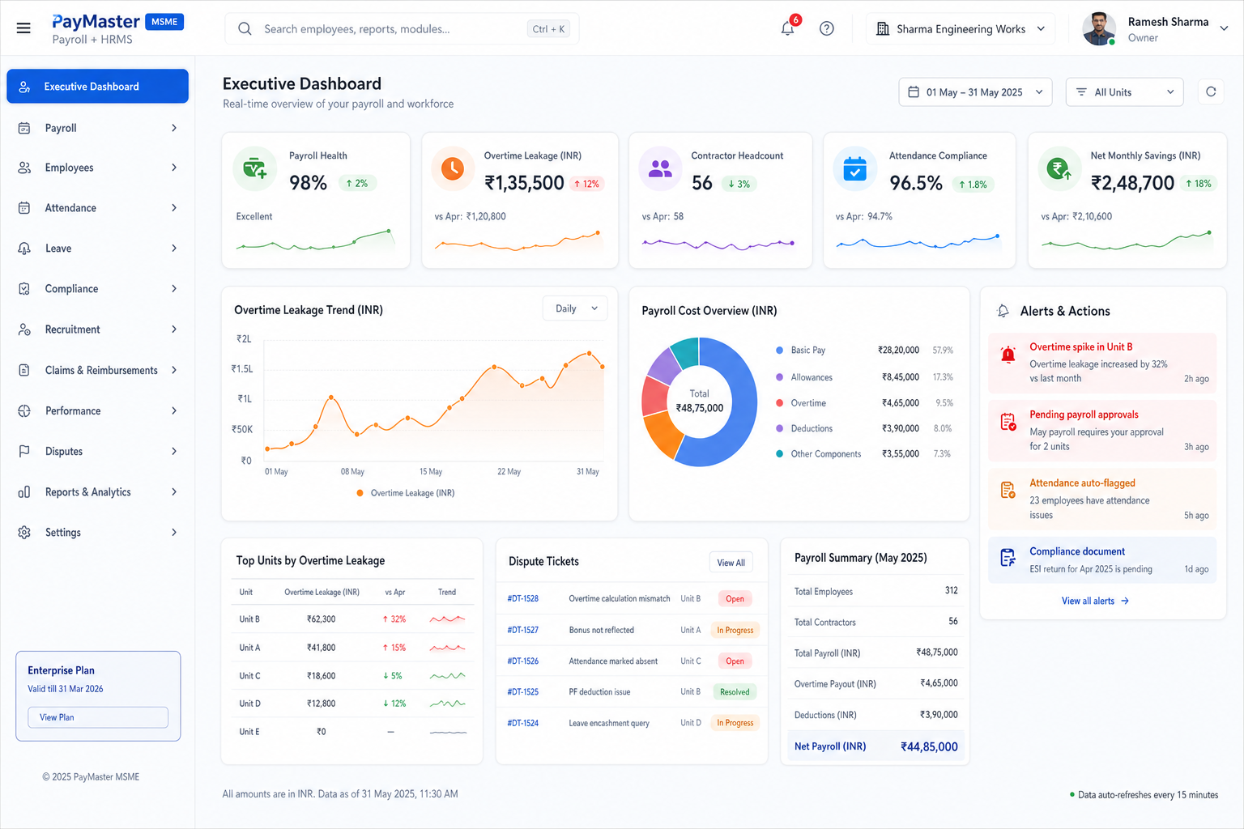Screen dimensions: 1244x829
Task: Expand the Employees menu chevron
Action: coord(174,168)
